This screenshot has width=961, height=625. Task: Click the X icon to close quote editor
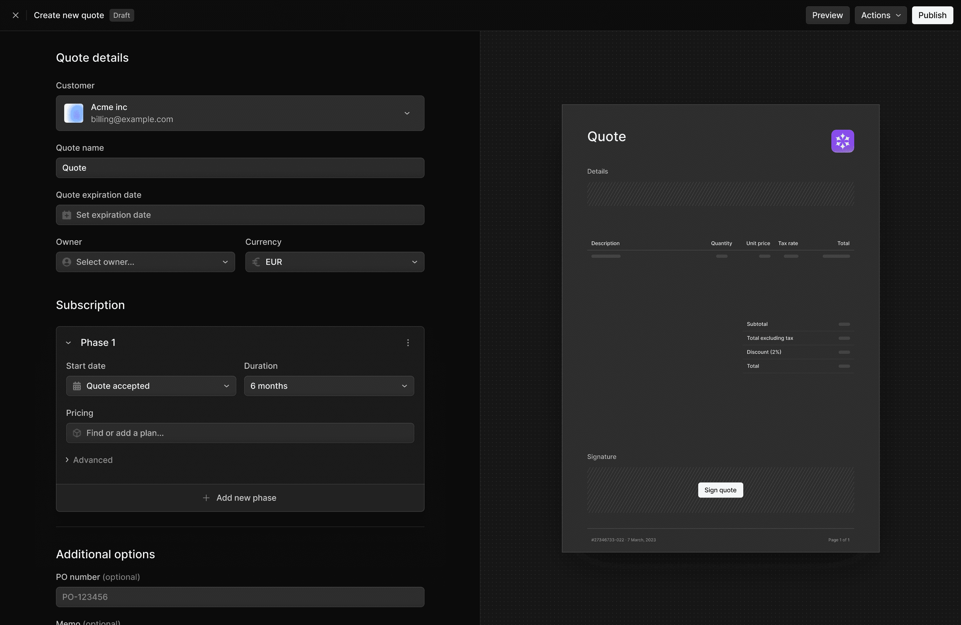(15, 15)
